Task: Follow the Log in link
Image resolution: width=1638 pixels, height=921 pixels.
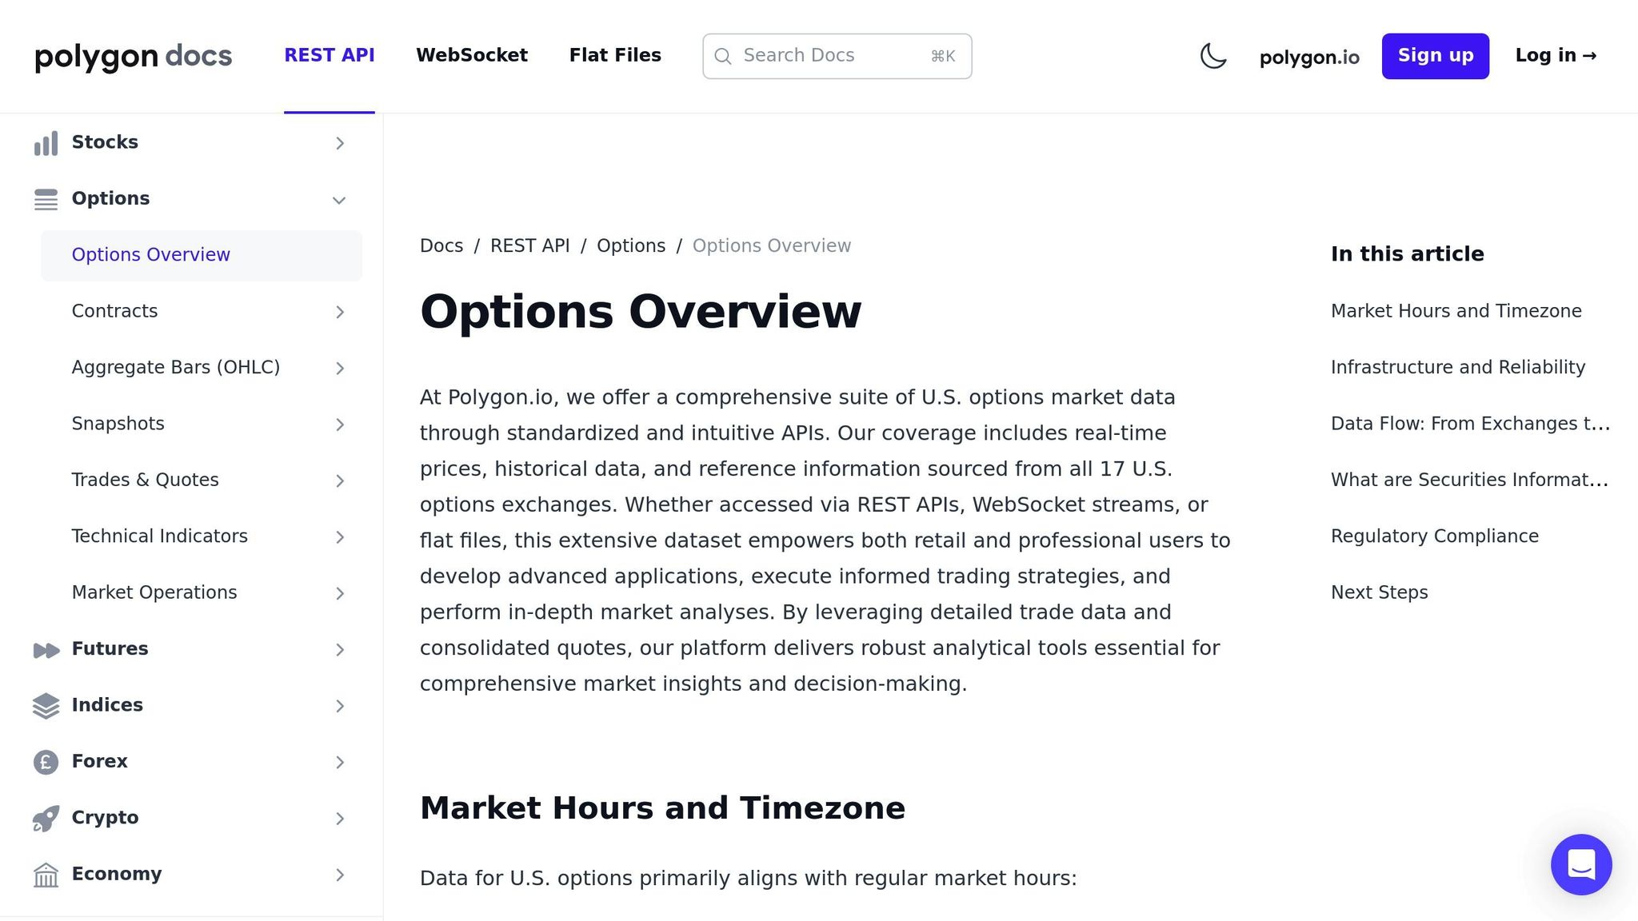Action: pyautogui.click(x=1556, y=55)
